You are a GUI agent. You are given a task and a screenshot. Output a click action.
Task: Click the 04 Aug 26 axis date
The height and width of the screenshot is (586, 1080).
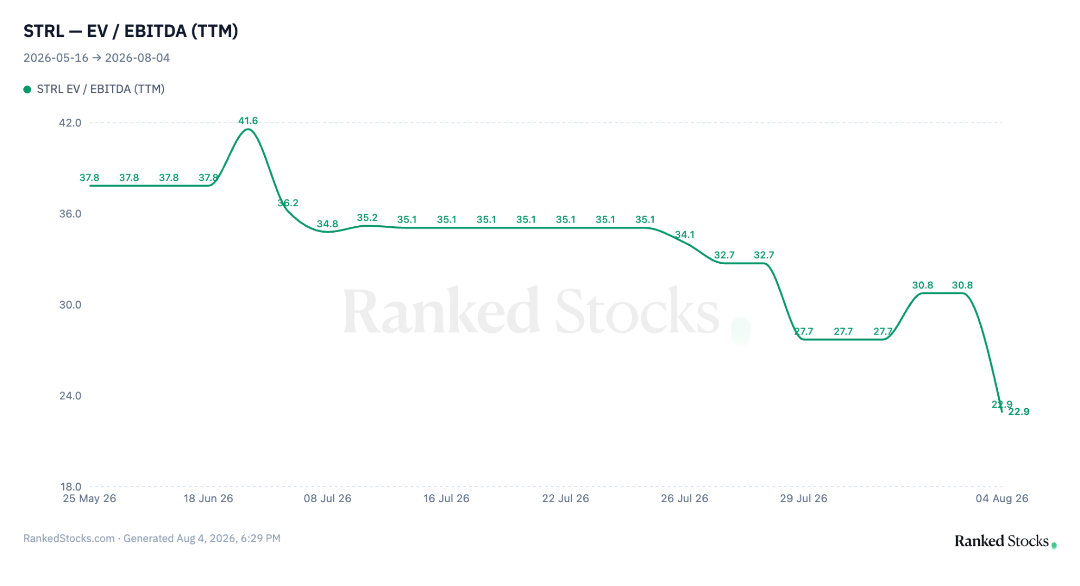click(x=1002, y=498)
